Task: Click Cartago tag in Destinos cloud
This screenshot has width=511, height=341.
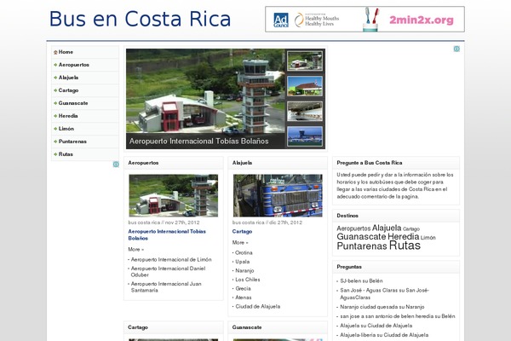Action: click(411, 229)
